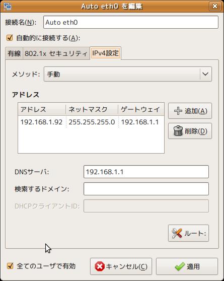
Task: Click the tools icon on ルート button
Action: 177,233
